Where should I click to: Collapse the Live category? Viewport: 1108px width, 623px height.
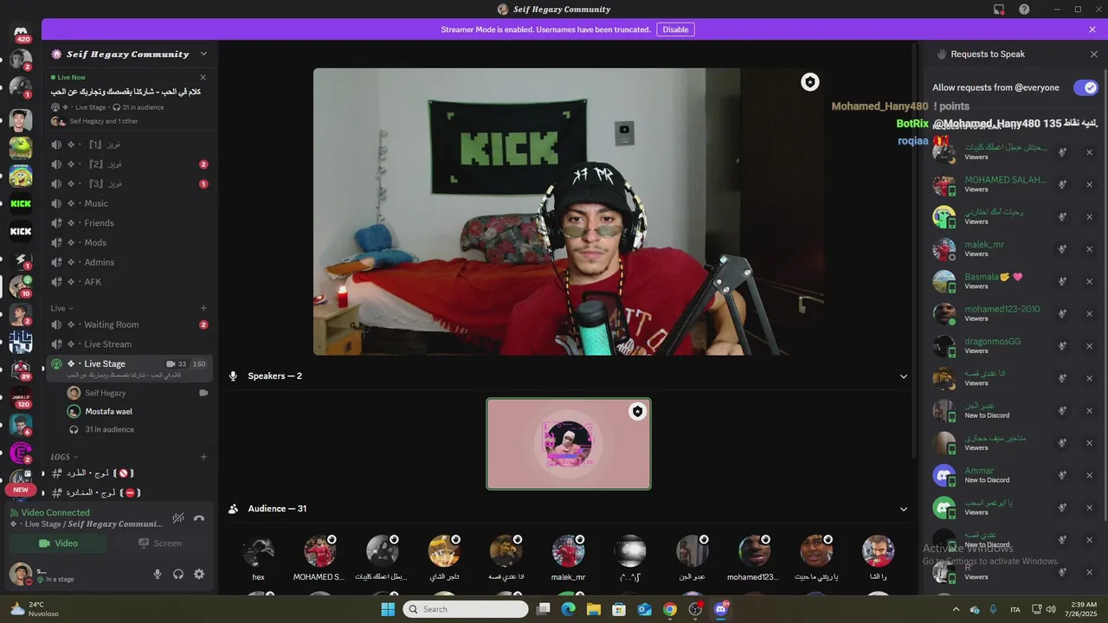click(61, 308)
